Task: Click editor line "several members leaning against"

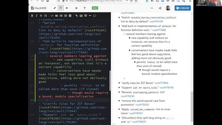Action: pos(78,56)
